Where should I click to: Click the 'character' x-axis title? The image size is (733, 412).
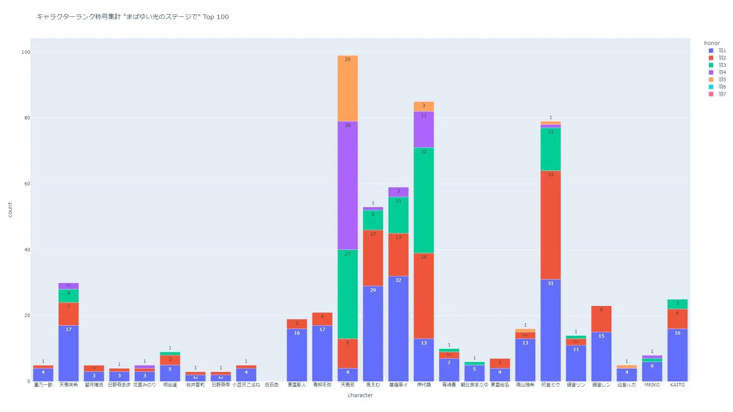tap(360, 395)
